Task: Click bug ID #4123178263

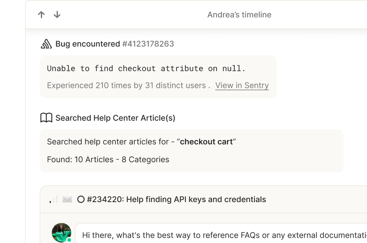Action: [148, 44]
